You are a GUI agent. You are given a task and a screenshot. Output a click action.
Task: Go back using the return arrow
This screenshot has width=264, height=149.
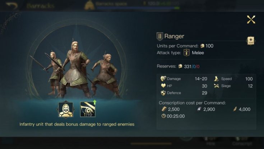pyautogui.click(x=12, y=5)
